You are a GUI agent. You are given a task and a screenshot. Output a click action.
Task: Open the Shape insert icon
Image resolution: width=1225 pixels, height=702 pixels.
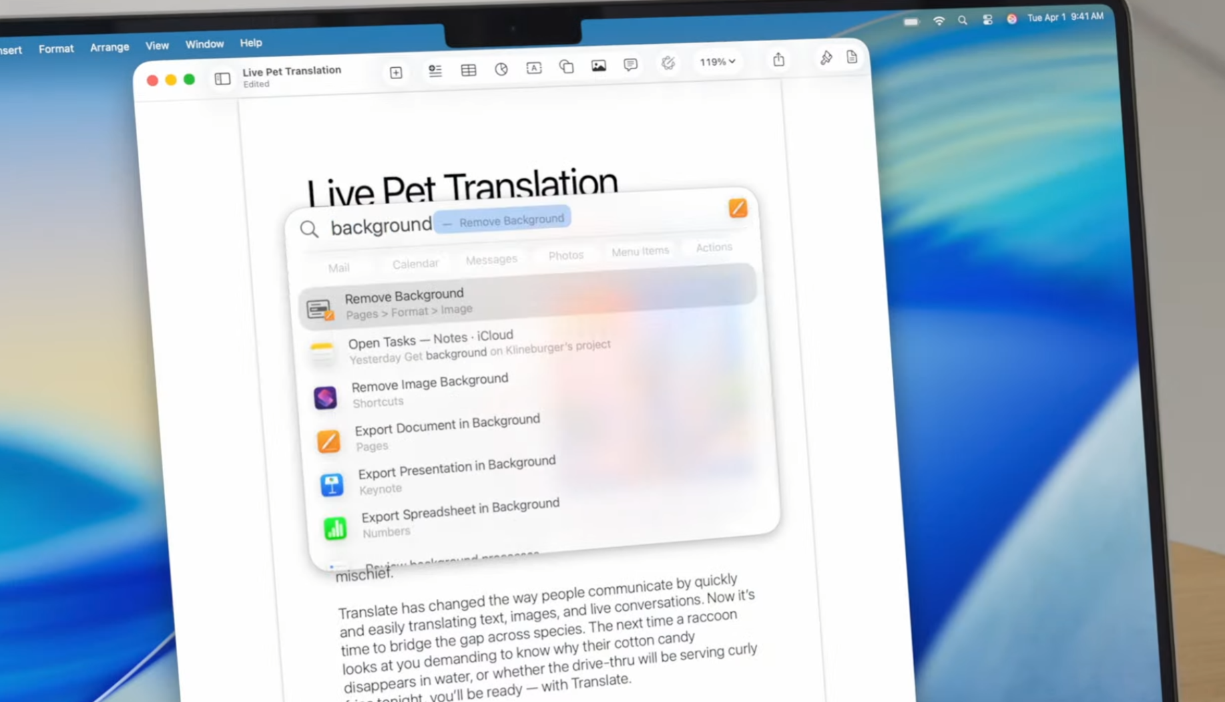tap(567, 67)
